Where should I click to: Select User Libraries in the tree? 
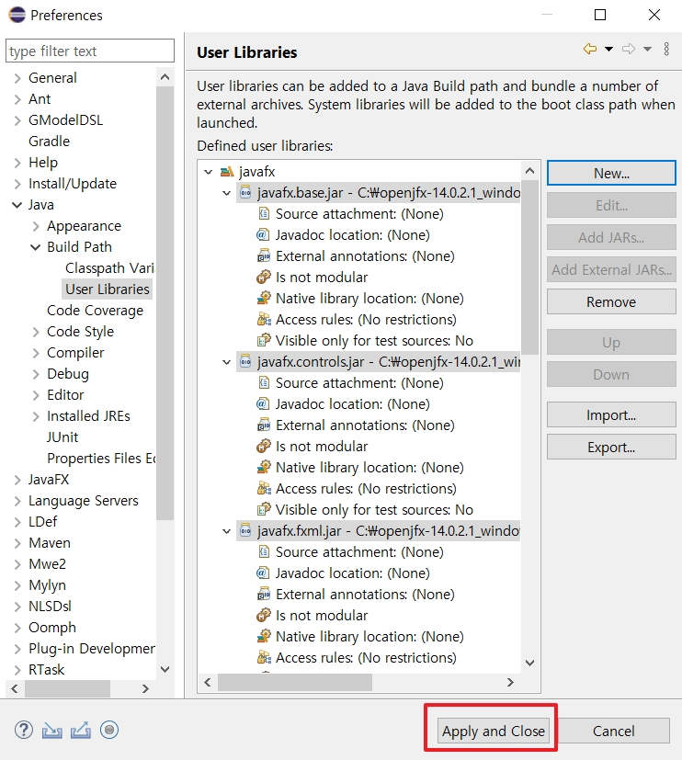108,289
